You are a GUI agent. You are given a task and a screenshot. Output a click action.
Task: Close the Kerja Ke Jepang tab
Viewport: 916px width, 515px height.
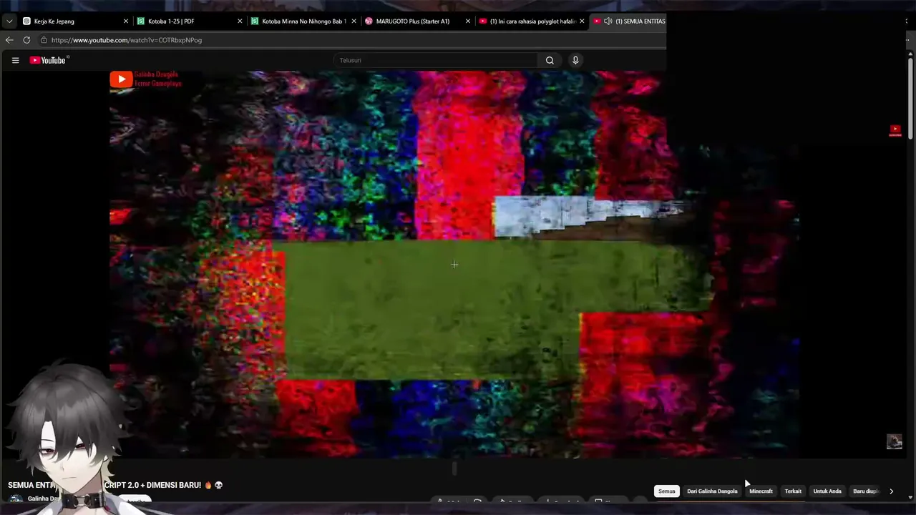pos(126,21)
